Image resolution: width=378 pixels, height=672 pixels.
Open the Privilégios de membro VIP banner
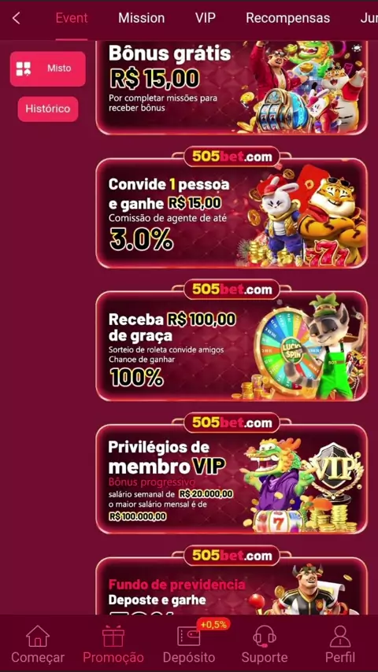click(x=232, y=478)
